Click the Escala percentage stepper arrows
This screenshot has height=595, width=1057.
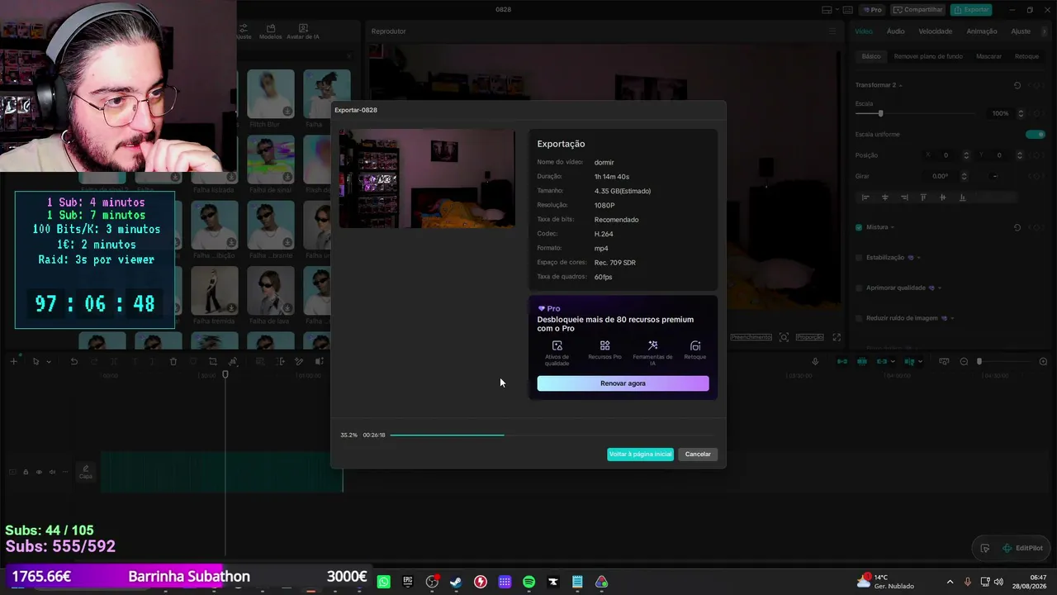(1021, 113)
